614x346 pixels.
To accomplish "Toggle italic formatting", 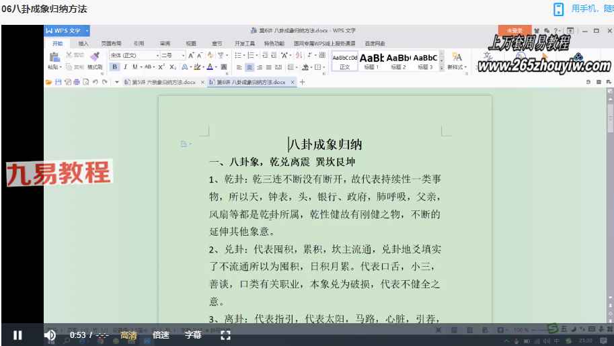I will [x=124, y=67].
